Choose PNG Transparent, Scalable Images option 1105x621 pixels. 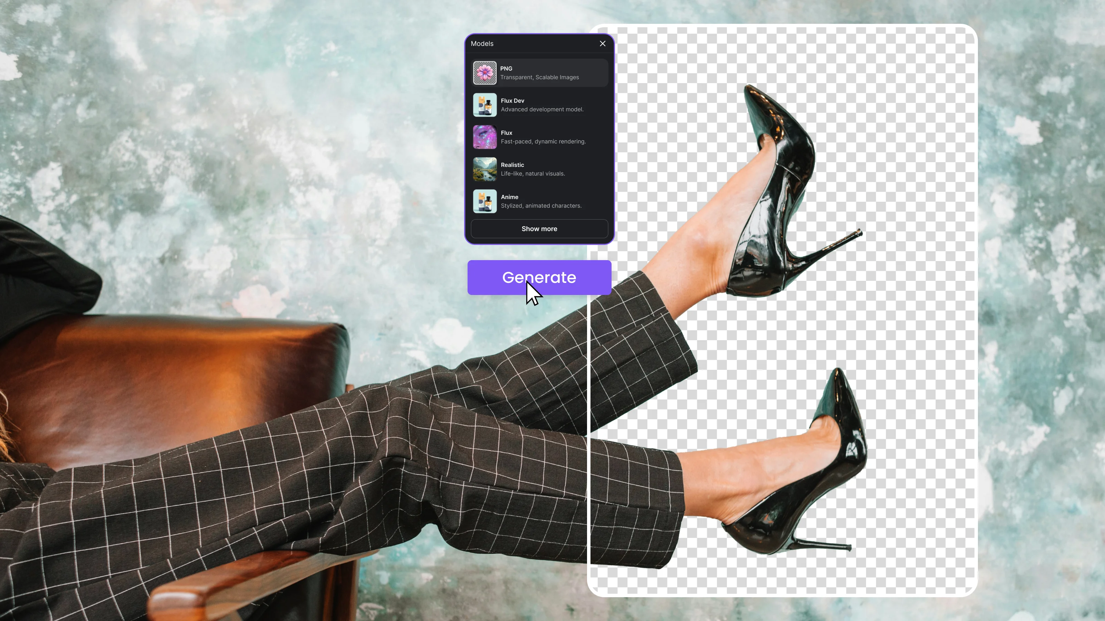[x=540, y=73]
